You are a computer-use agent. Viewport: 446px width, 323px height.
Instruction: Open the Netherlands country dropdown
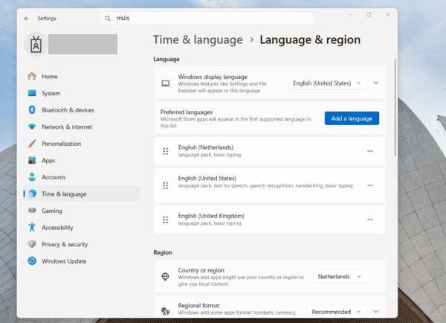pyautogui.click(x=340, y=277)
